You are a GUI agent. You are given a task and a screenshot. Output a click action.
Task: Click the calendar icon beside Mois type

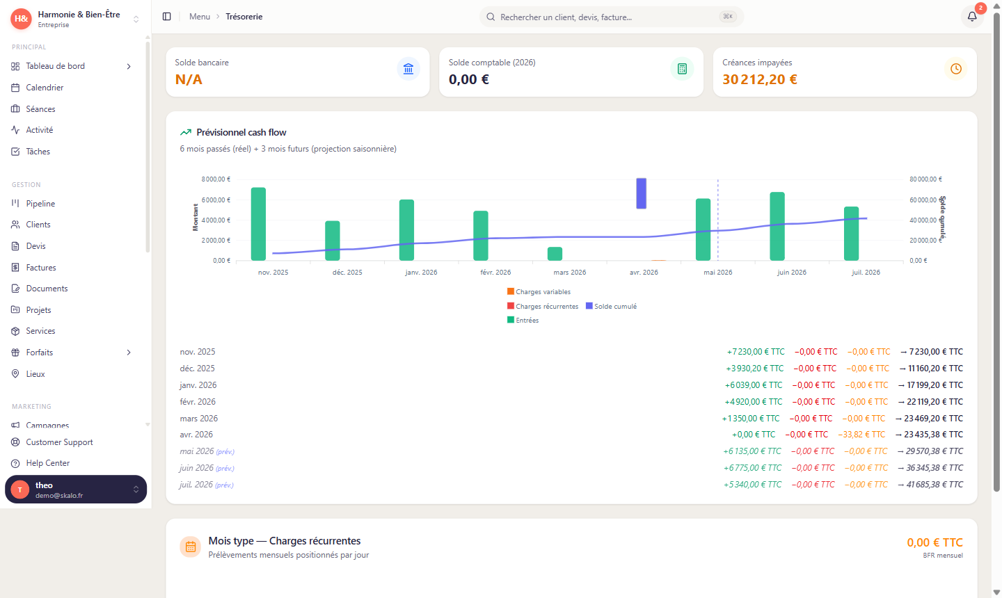pyautogui.click(x=191, y=547)
